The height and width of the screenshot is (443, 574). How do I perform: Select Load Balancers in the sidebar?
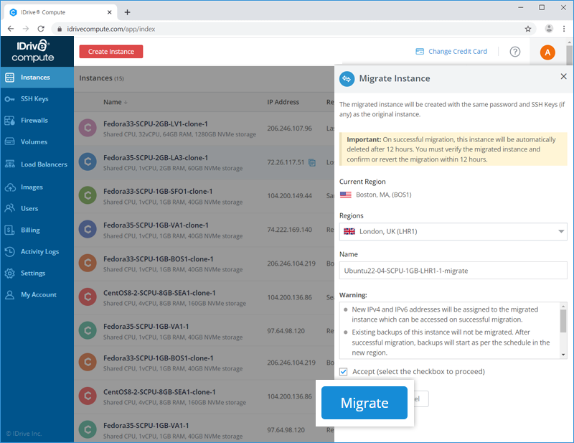click(43, 164)
